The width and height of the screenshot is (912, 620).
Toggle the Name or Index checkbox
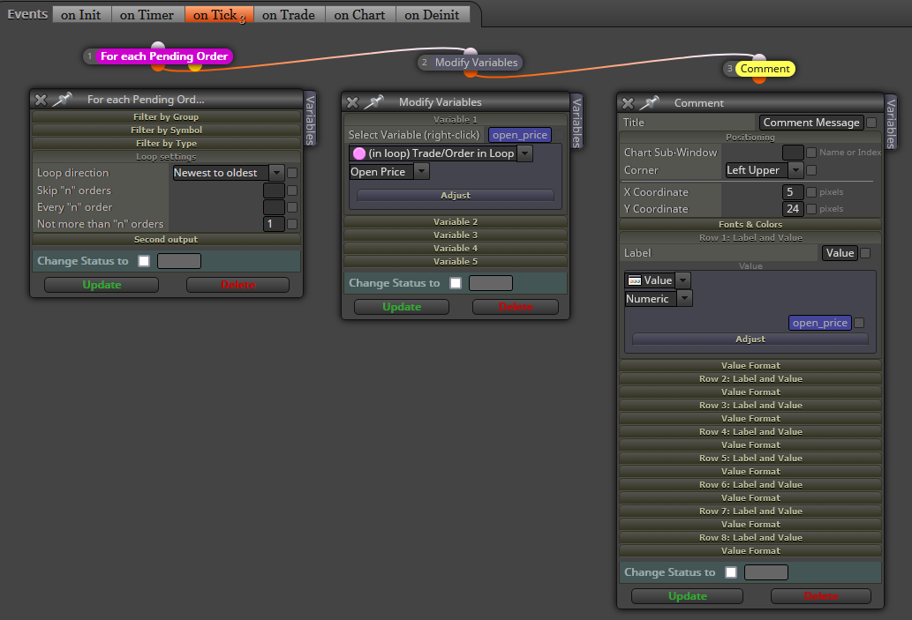pyautogui.click(x=811, y=153)
